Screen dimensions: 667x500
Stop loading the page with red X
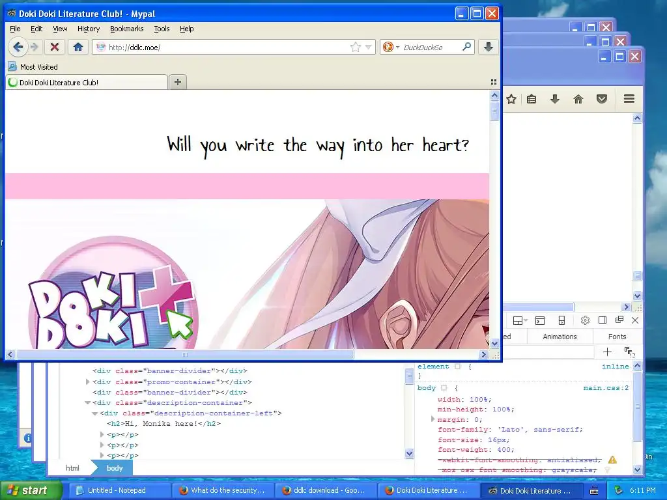(x=55, y=47)
